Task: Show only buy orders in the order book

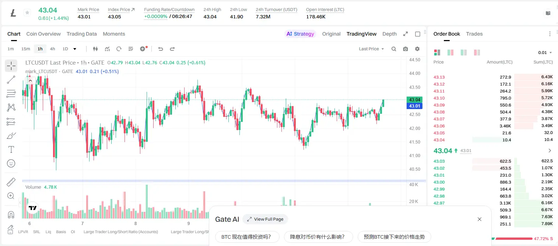Action: coord(464,53)
